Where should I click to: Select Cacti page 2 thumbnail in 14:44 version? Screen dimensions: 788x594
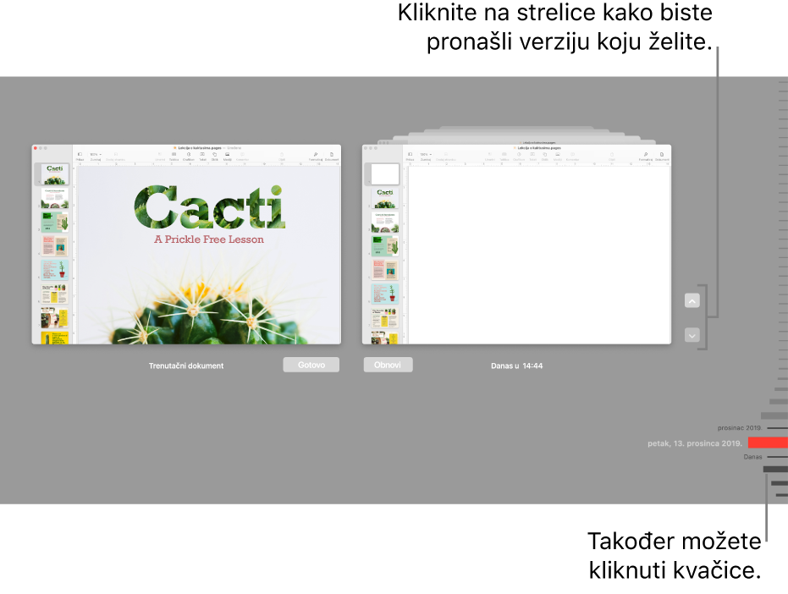[385, 198]
